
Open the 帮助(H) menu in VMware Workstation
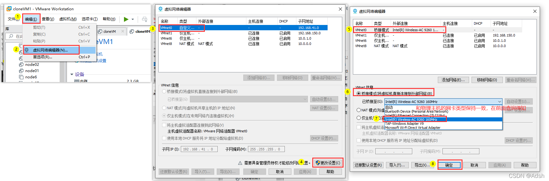(x=109, y=19)
